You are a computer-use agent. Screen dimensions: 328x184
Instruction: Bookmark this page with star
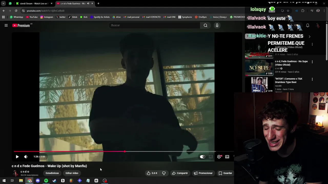click(288, 11)
